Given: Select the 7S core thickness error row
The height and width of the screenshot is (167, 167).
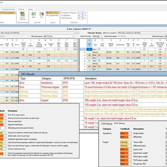Looking at the screenshot, I should point(93,87).
